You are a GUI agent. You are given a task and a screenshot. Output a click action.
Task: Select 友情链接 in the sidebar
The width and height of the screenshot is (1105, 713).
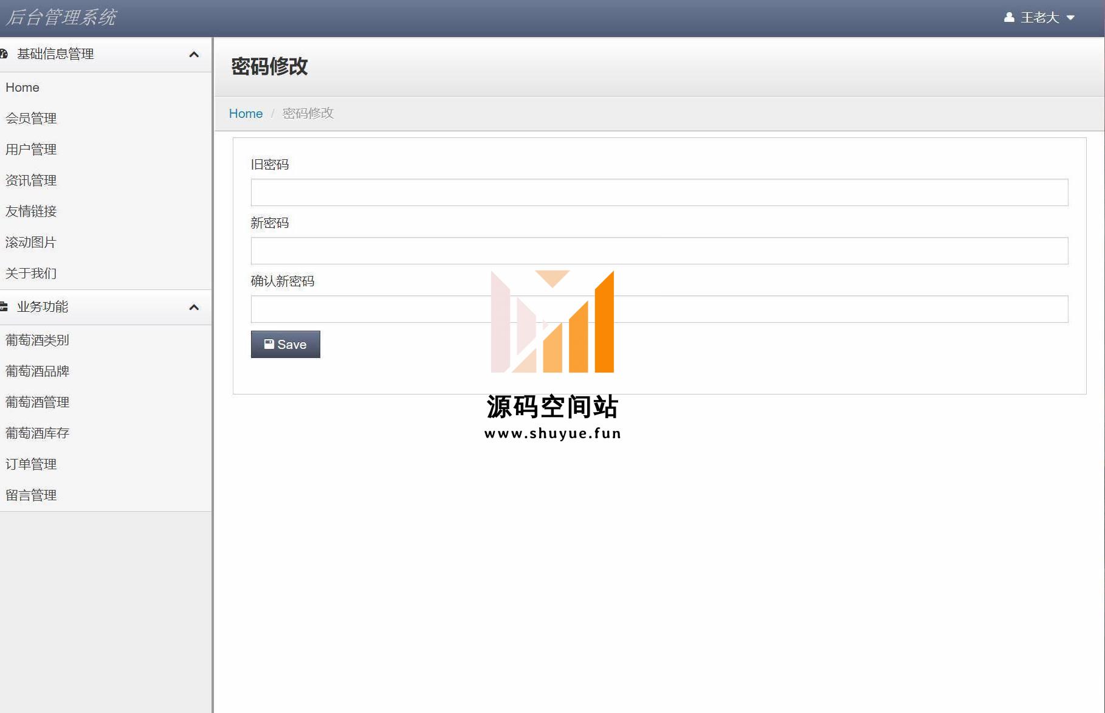pyautogui.click(x=31, y=212)
